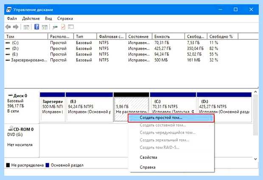
Task: Click the 82 % free percentage cell
Action: (x=214, y=48)
